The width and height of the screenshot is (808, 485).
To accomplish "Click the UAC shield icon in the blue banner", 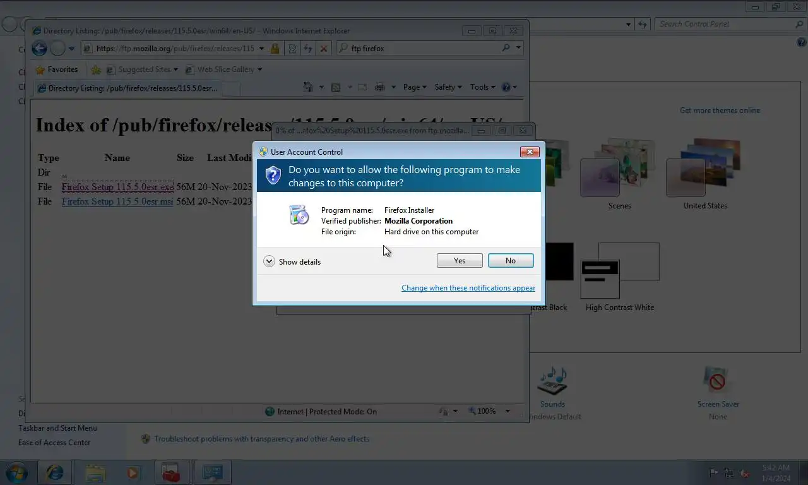I will [x=273, y=176].
